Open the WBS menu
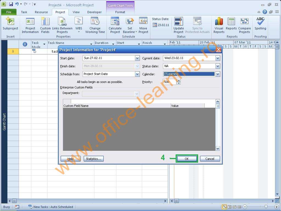281x211 pixels. 79,25
